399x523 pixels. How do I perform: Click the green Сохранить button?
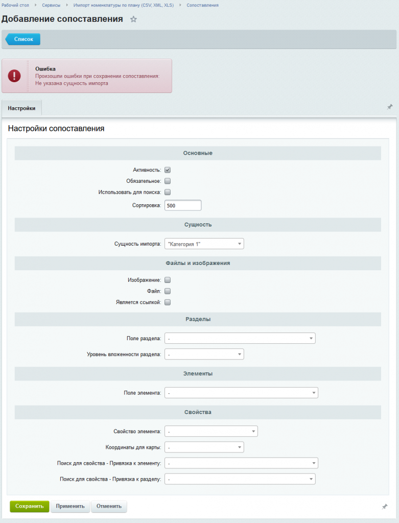pyautogui.click(x=29, y=506)
